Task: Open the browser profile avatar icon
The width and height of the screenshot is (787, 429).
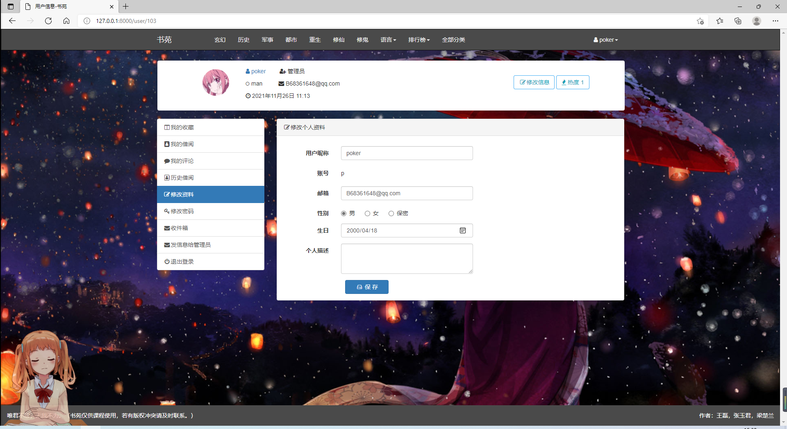Action: pos(757,21)
